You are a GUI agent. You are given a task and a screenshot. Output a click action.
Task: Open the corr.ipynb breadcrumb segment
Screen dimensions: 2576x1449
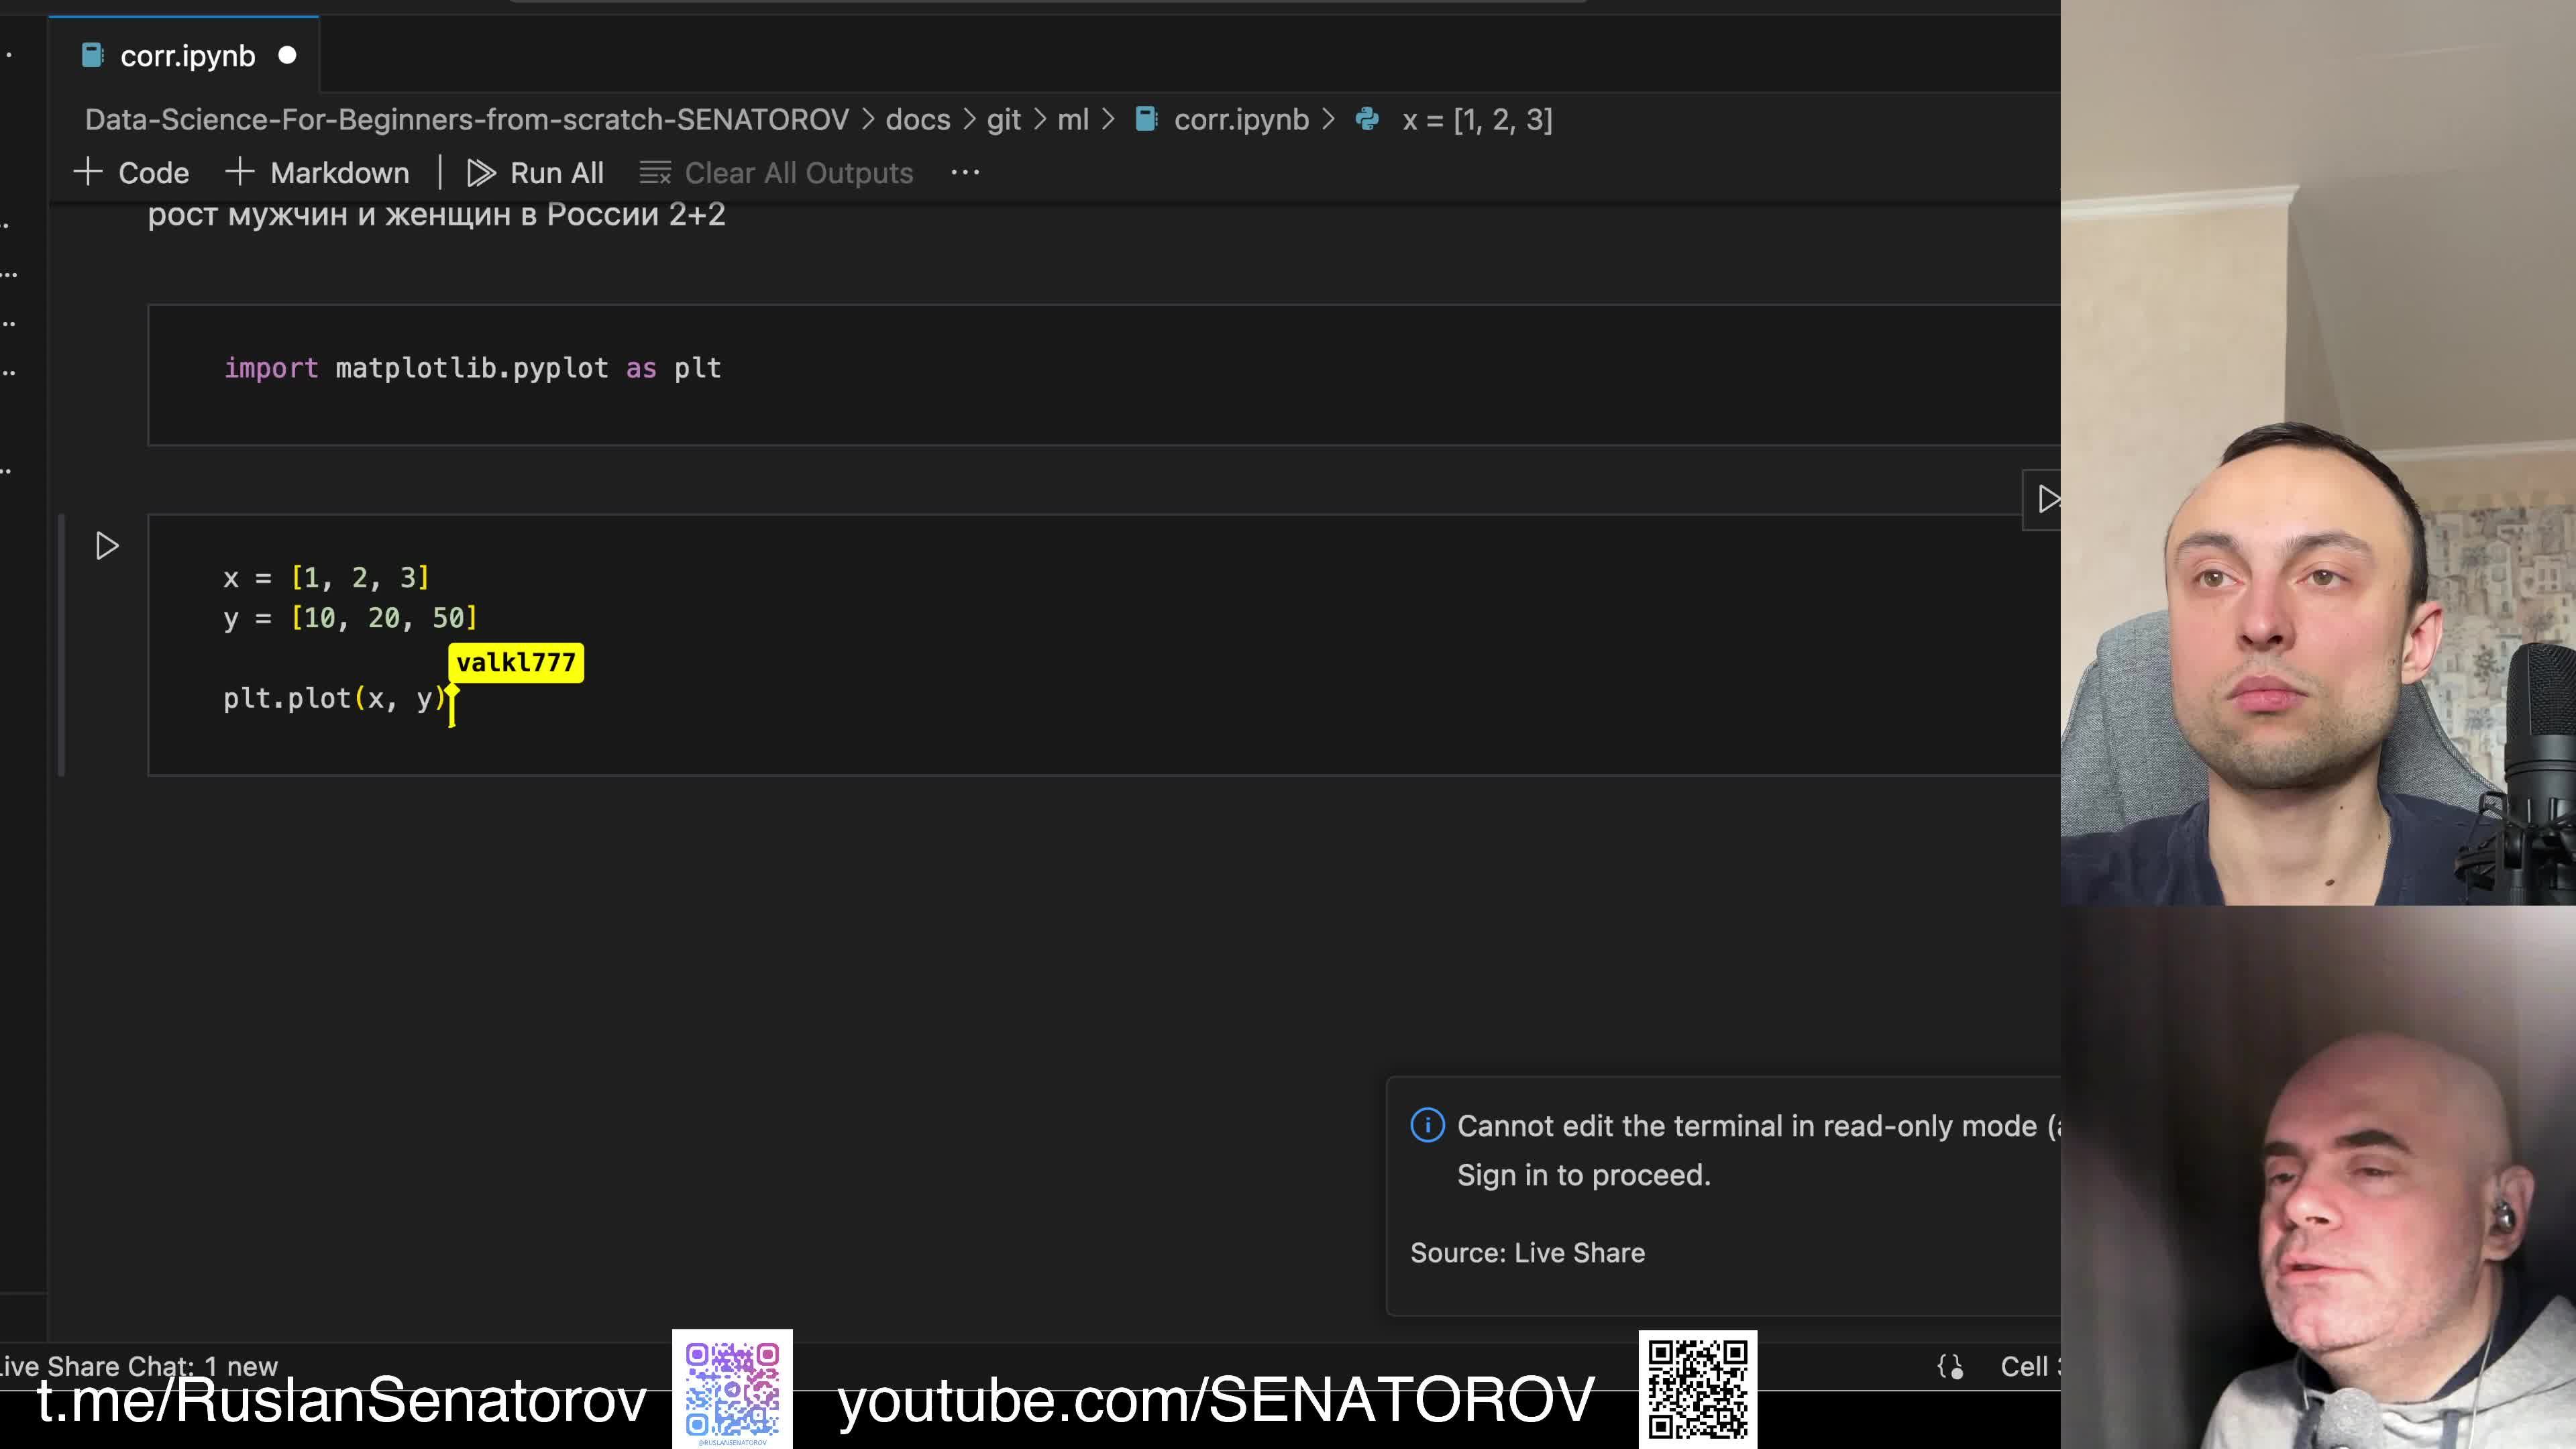tap(1241, 120)
